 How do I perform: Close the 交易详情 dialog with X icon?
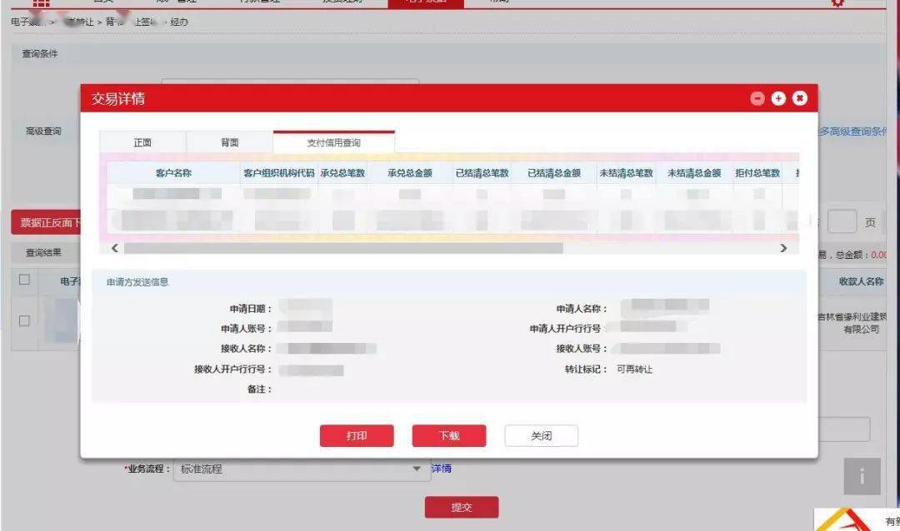[x=799, y=99]
